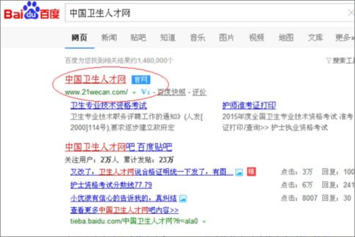Expand dropdown arrow next to tieba.baidu.com URL
The height and width of the screenshot is (237, 355).
pos(204,222)
